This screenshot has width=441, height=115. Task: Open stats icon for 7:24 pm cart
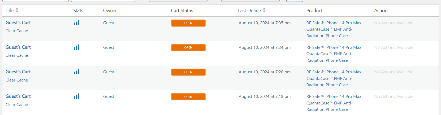coord(77,47)
